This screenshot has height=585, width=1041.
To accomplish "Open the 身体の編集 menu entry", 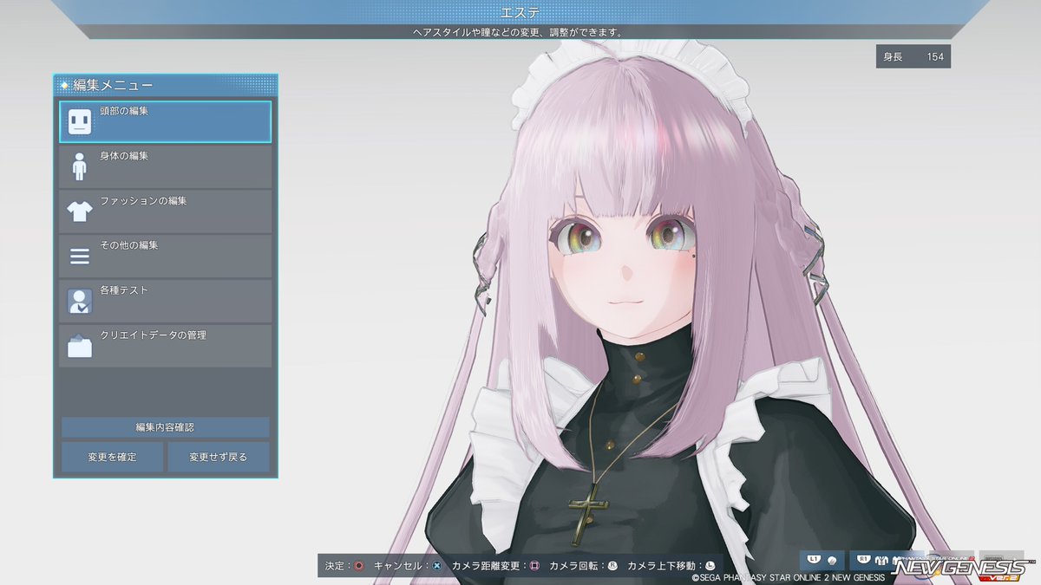I will (165, 166).
